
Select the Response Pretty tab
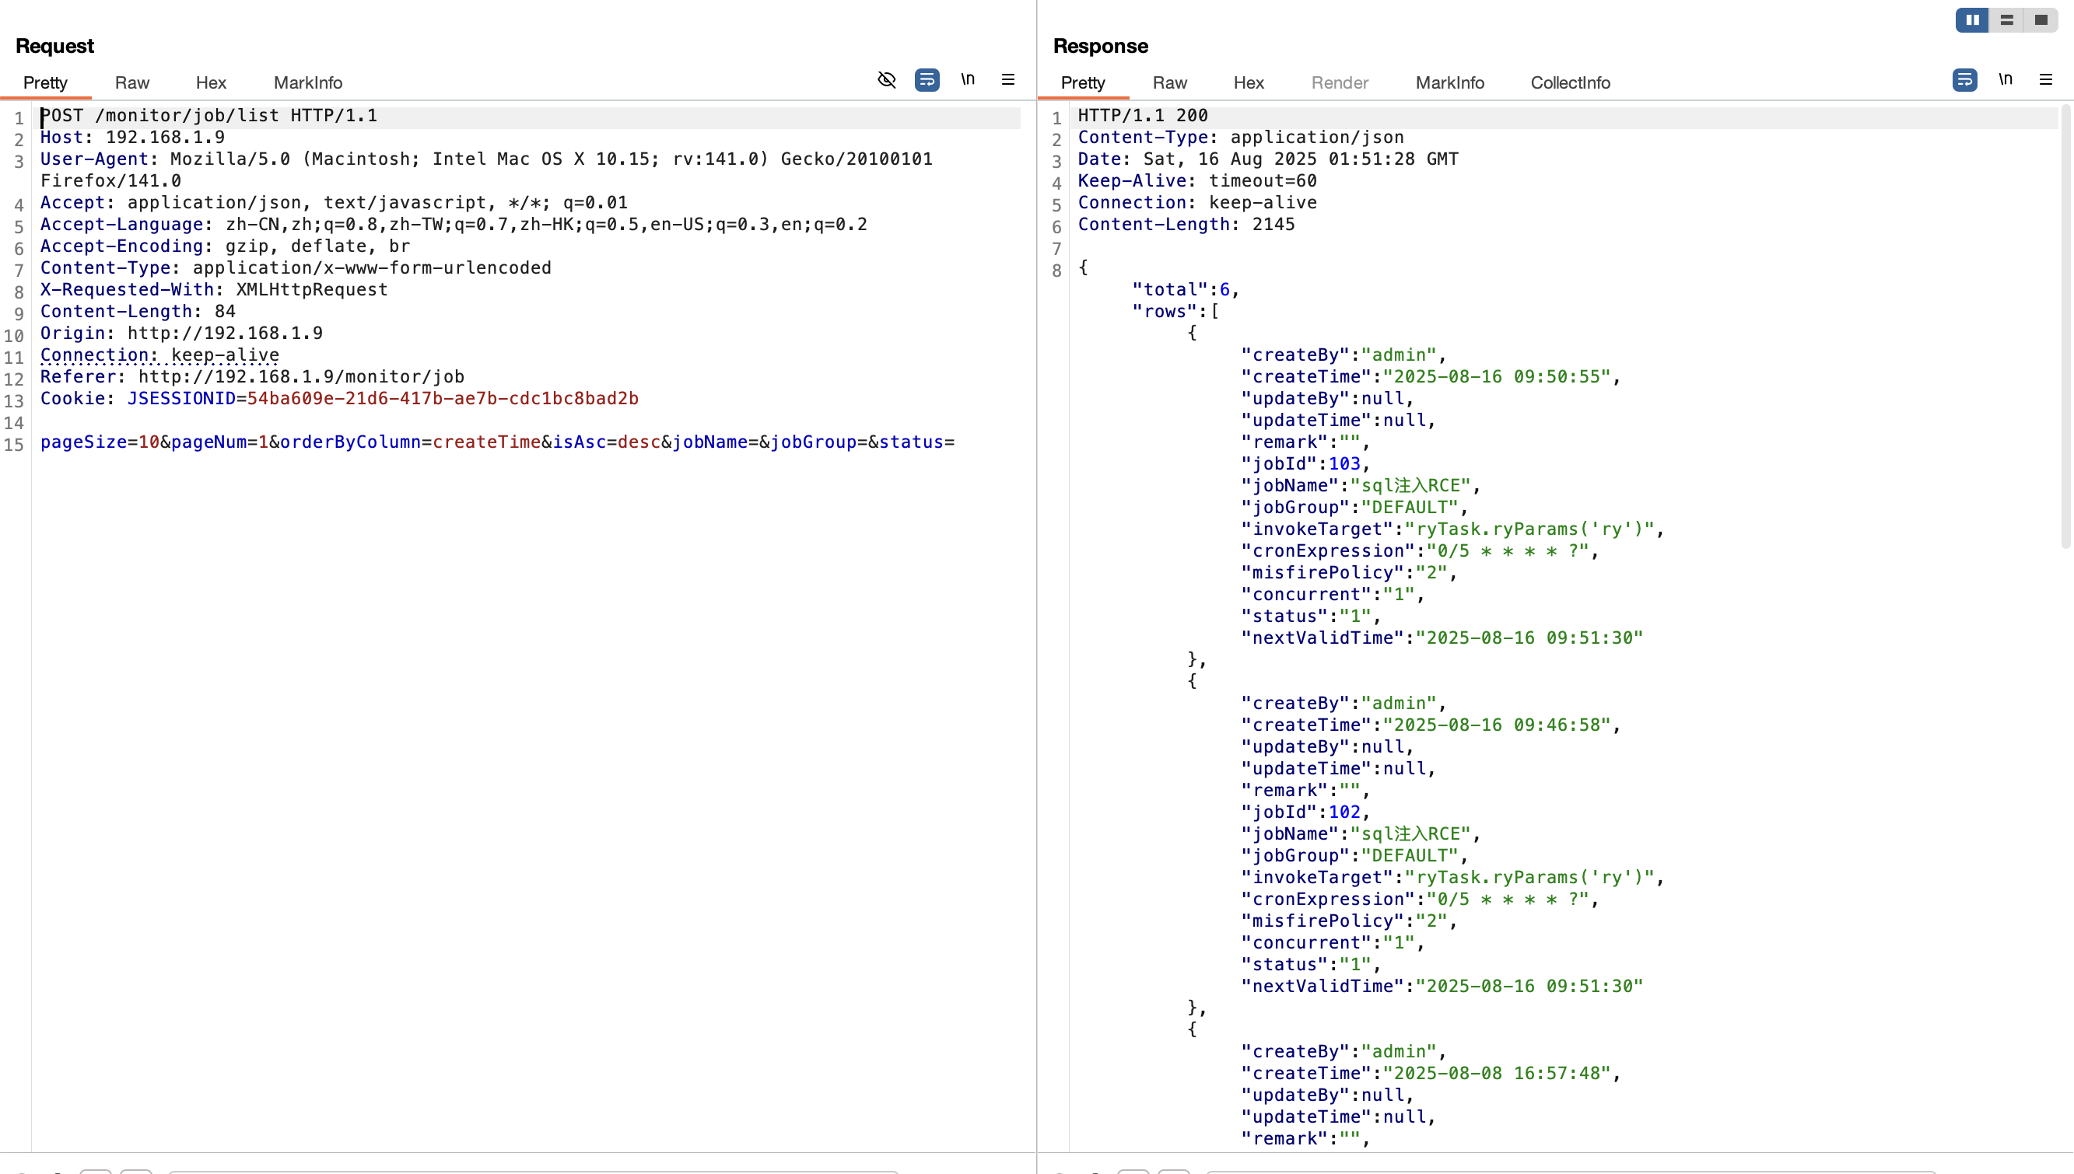coord(1083,82)
